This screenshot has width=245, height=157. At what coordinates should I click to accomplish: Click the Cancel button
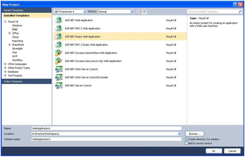[232, 151]
